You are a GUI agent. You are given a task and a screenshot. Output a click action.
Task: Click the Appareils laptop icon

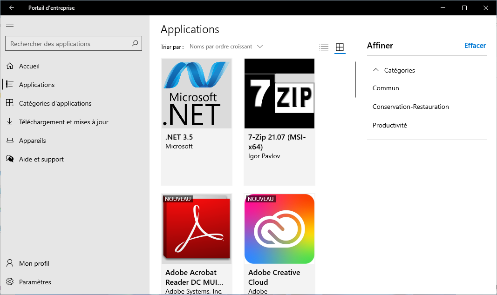[10, 140]
